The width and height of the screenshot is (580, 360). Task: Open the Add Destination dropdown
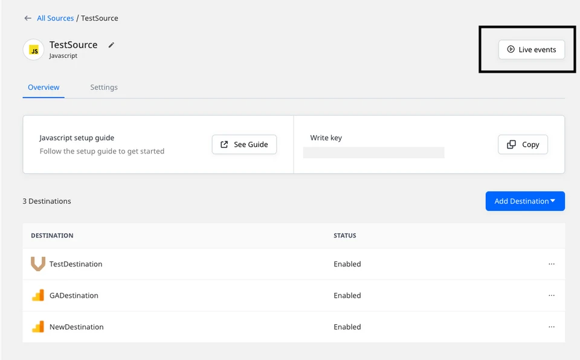(x=524, y=201)
